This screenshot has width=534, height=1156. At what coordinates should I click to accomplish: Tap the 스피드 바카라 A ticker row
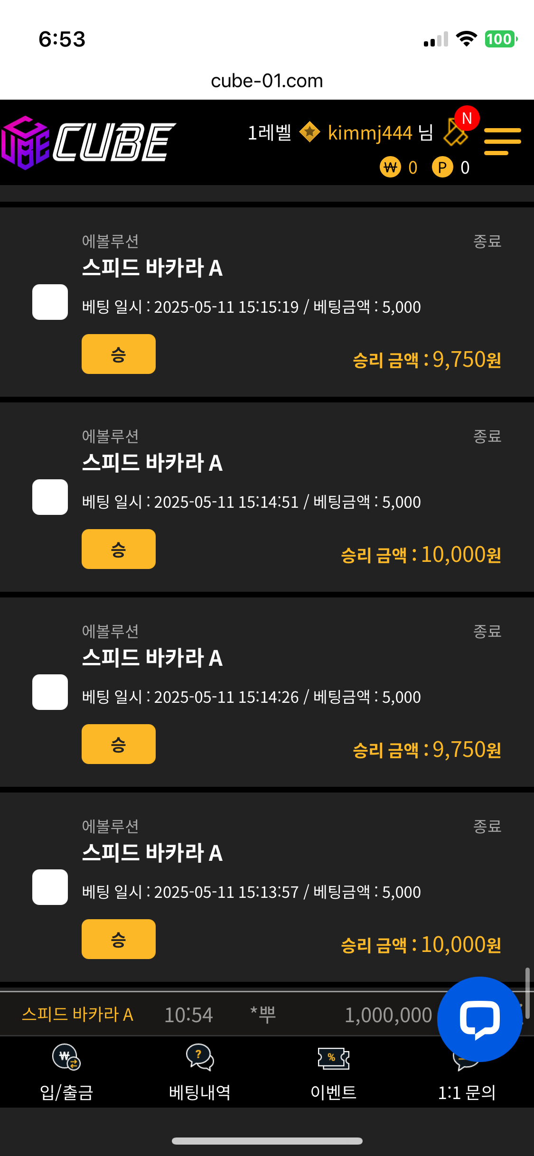(228, 1015)
